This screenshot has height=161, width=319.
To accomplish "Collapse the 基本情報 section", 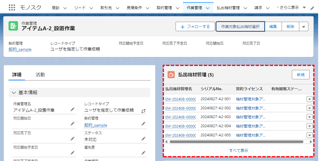I will [x=14, y=93].
